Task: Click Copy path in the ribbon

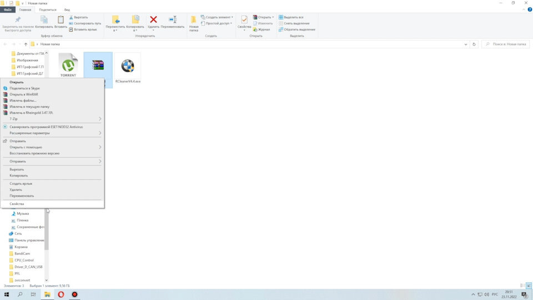Action: 85,23
